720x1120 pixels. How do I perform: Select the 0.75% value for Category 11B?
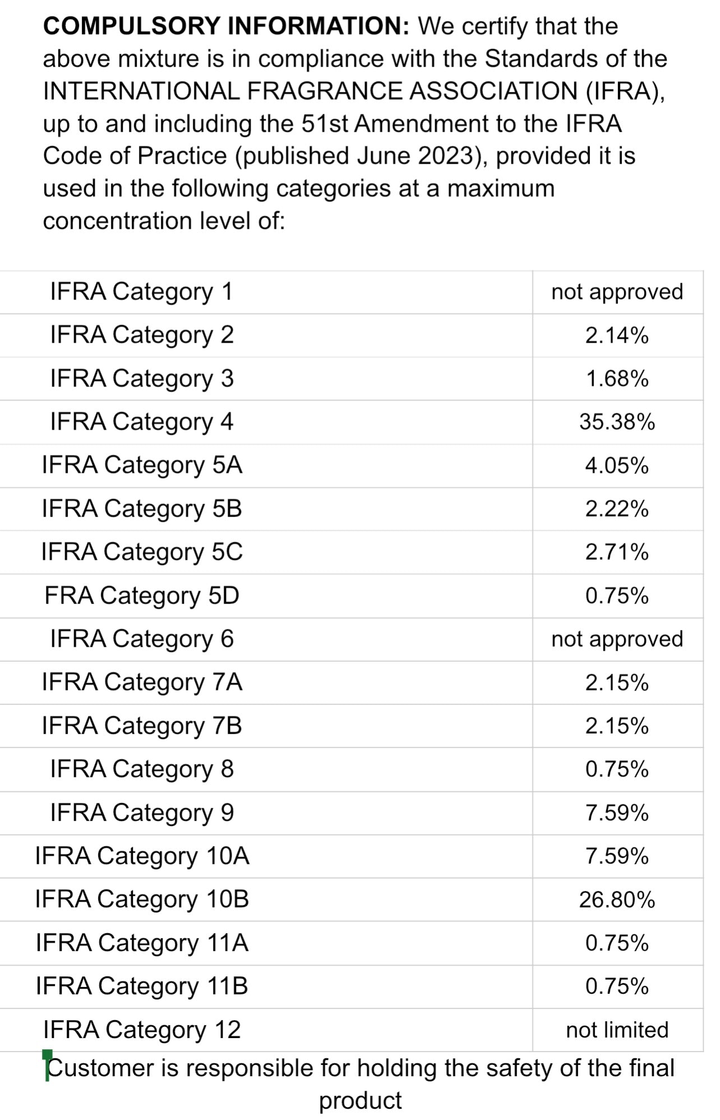tap(617, 987)
